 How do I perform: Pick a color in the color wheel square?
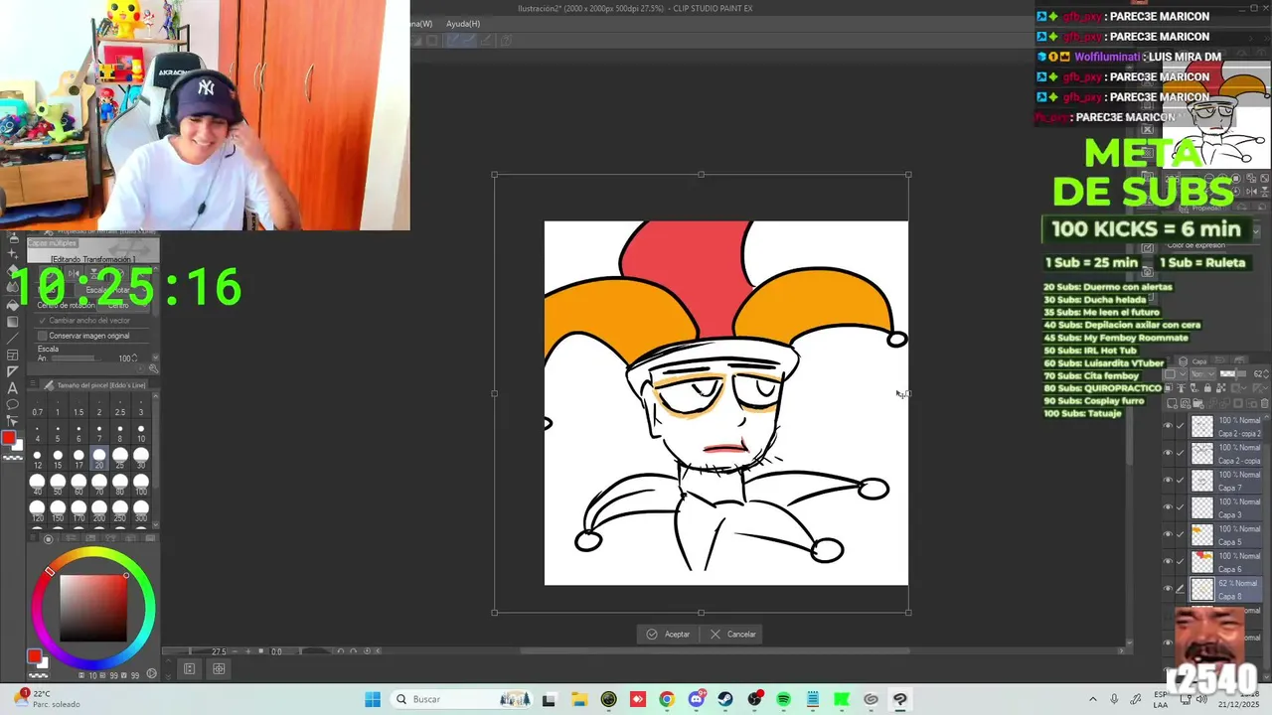point(92,608)
